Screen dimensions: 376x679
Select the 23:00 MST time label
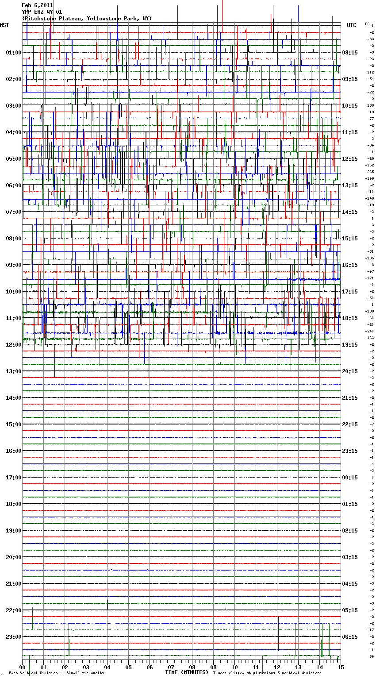point(14,637)
